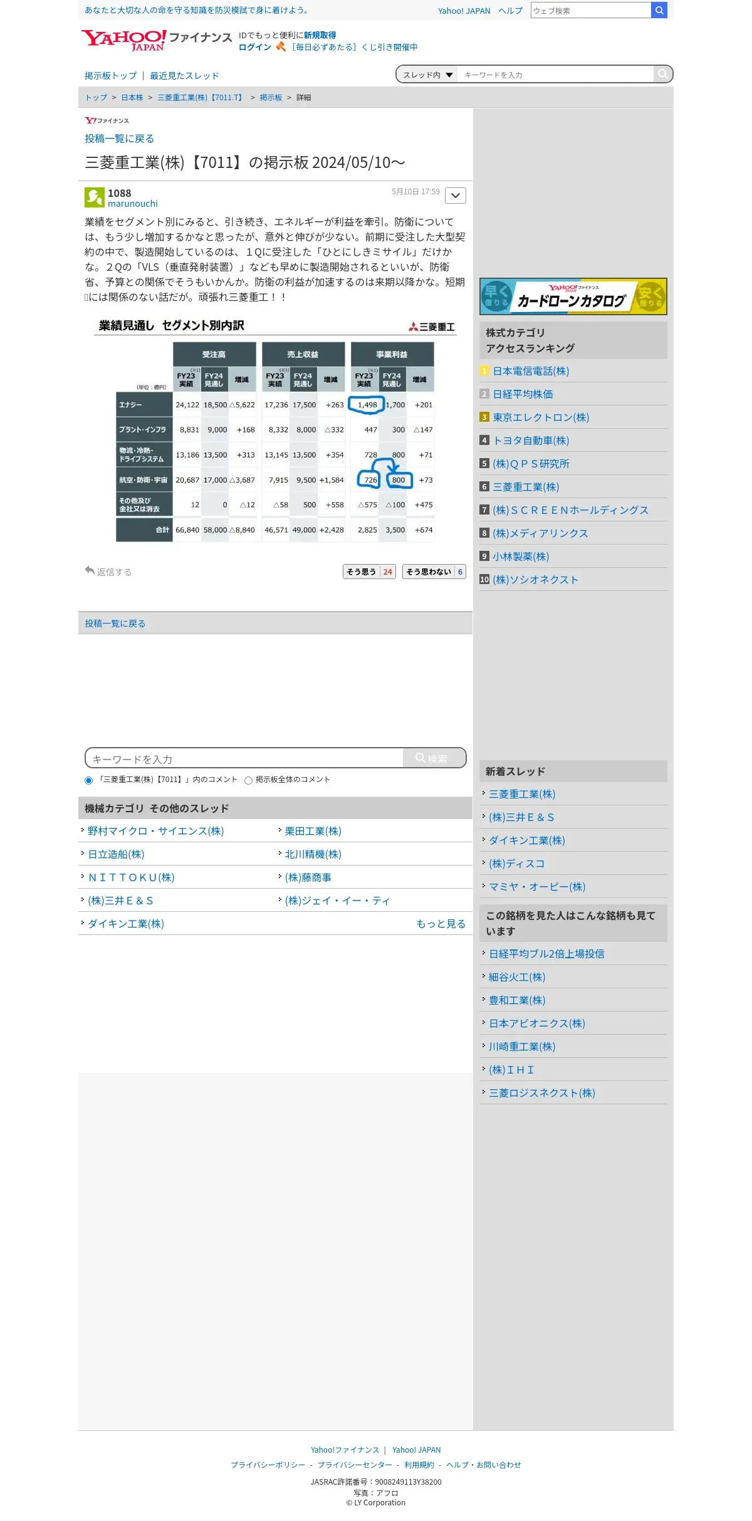Click the lower 検索 search button
Screen dimensions: 752x1521
[434, 758]
